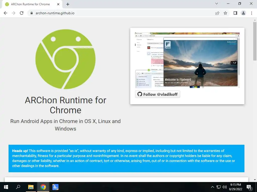Click the scrollbar up arrow

point(255,19)
